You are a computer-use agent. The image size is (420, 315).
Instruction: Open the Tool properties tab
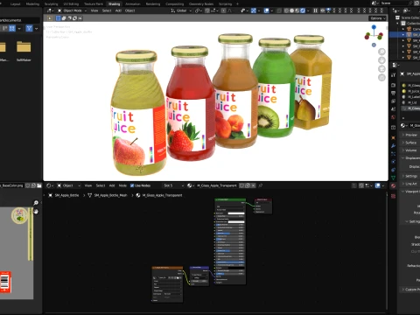[x=393, y=75]
